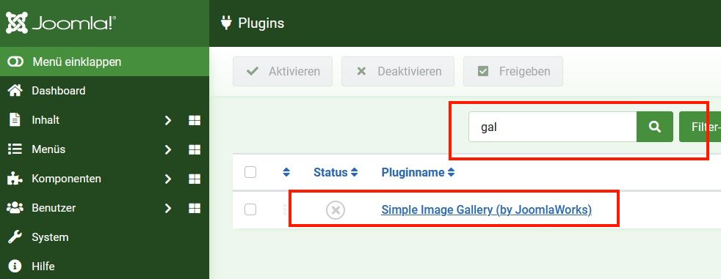Toggle the select-all checkbox in table header

point(250,172)
